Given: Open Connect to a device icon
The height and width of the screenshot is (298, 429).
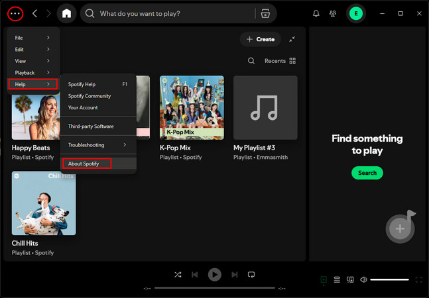Looking at the screenshot, I should 350,279.
